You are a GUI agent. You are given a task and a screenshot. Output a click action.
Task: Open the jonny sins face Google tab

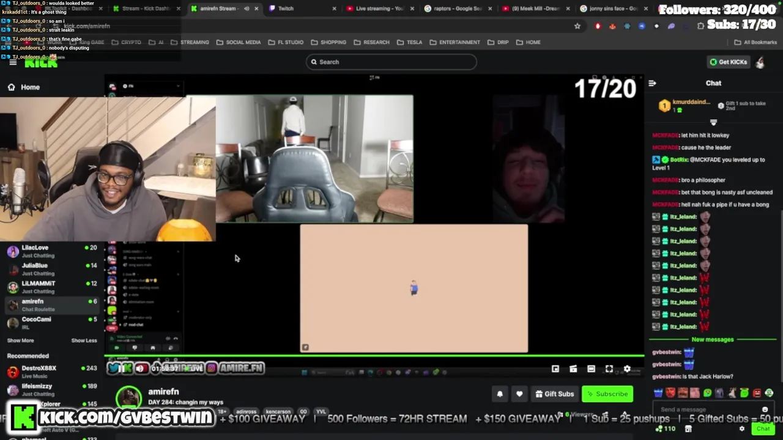pos(613,9)
